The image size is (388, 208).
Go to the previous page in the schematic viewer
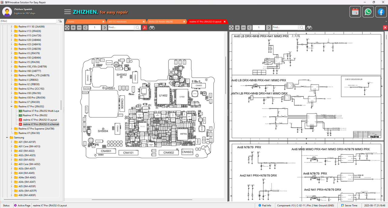click(x=249, y=28)
